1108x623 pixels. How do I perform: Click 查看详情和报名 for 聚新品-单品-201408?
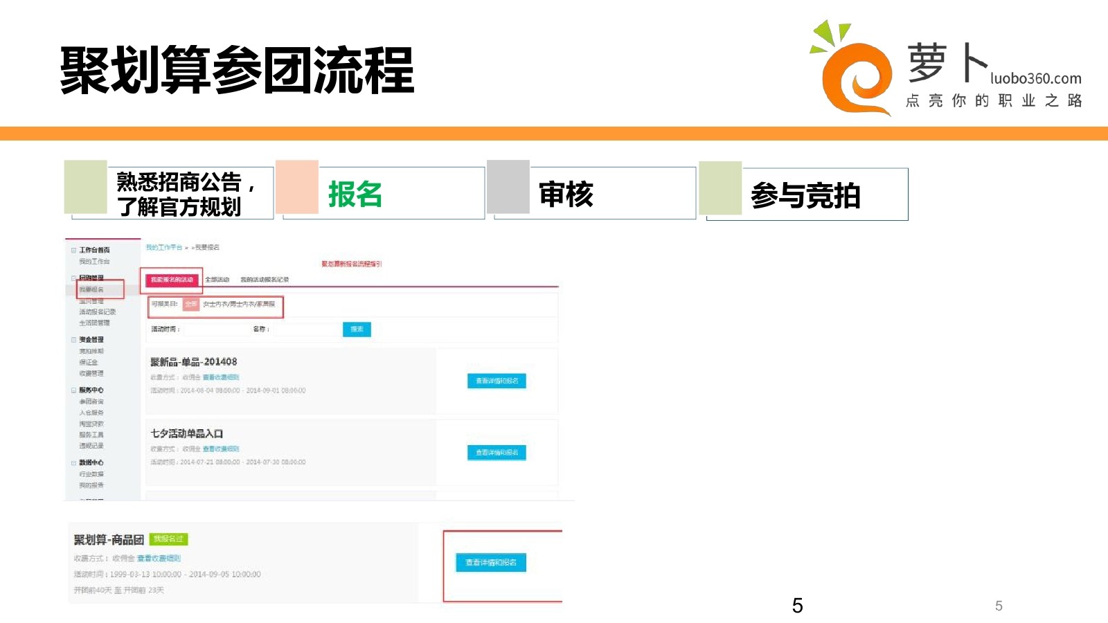click(x=497, y=381)
